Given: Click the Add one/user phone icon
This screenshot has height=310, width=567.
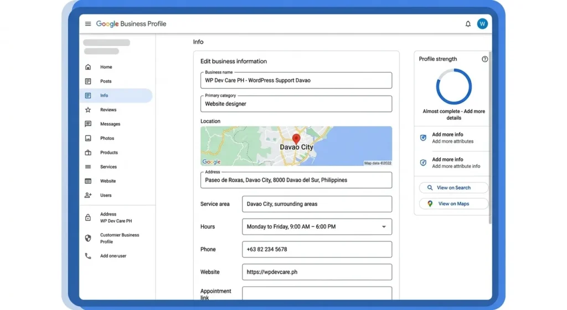Looking at the screenshot, I should [88, 256].
